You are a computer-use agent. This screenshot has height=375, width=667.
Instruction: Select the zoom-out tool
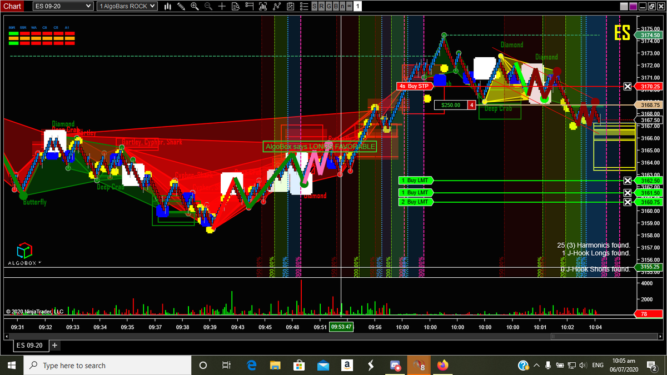208,6
